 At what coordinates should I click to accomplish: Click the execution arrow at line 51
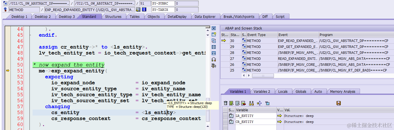point(8,71)
